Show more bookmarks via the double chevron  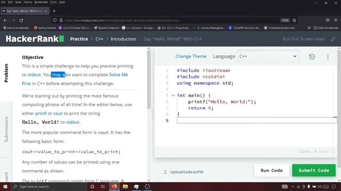click(309, 28)
